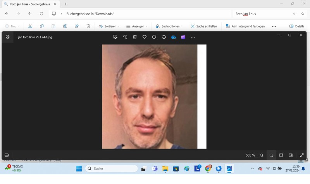Viewport: 310px width, 184px height.
Task: Toggle the filmstrip view at bottom left
Action: coord(7,155)
